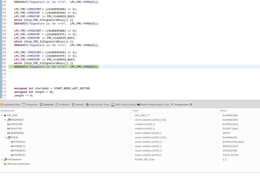Select the FMSSTOP register row
This screenshot has width=260, height=184.
130,128
